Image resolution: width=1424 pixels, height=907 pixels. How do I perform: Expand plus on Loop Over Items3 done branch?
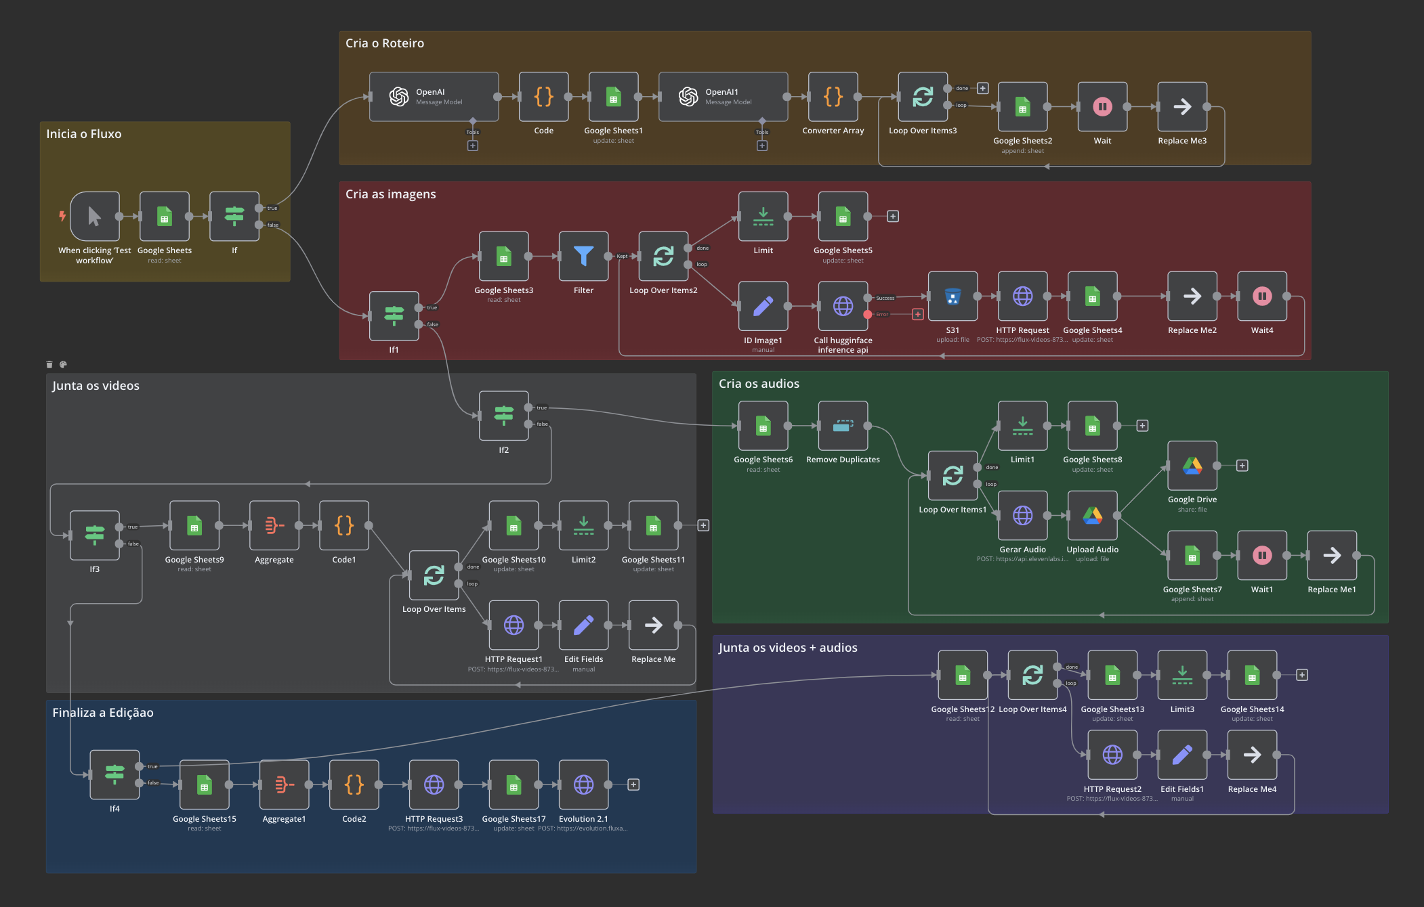(982, 88)
